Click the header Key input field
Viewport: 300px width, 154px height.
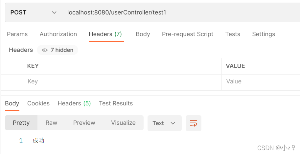click(x=122, y=81)
